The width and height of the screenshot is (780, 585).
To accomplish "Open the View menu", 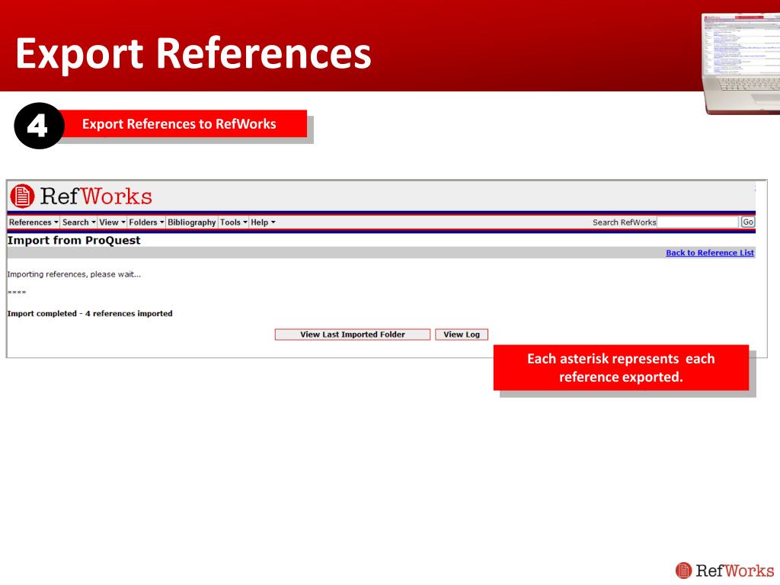I will pos(112,222).
